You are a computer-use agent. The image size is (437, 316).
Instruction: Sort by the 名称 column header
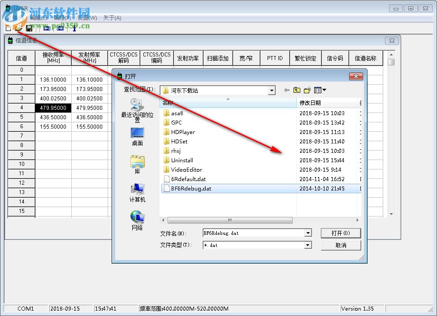click(228, 103)
